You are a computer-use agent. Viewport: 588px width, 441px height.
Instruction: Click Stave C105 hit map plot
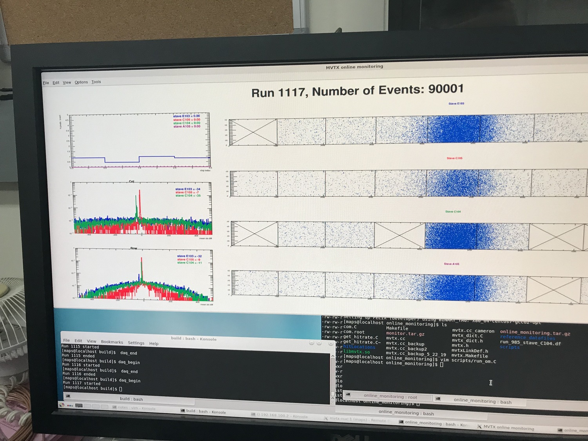click(x=408, y=183)
